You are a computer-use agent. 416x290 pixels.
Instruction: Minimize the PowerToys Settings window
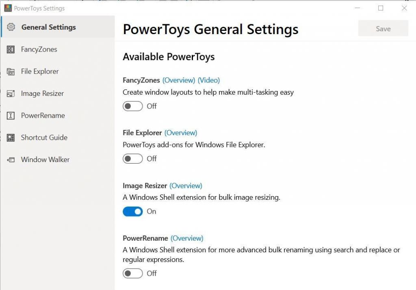(357, 8)
